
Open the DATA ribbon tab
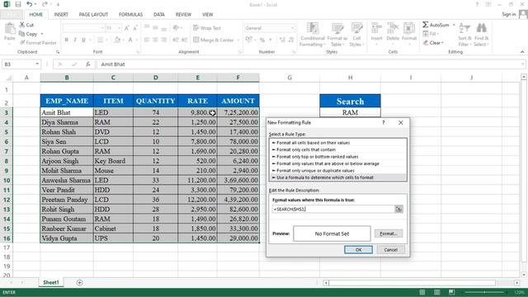coord(159,15)
